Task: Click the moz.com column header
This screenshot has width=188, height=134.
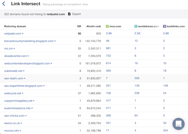Action: pos(115,26)
